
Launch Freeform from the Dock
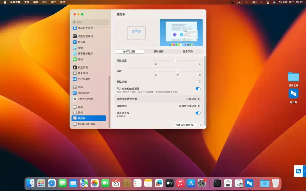[x=159, y=183]
